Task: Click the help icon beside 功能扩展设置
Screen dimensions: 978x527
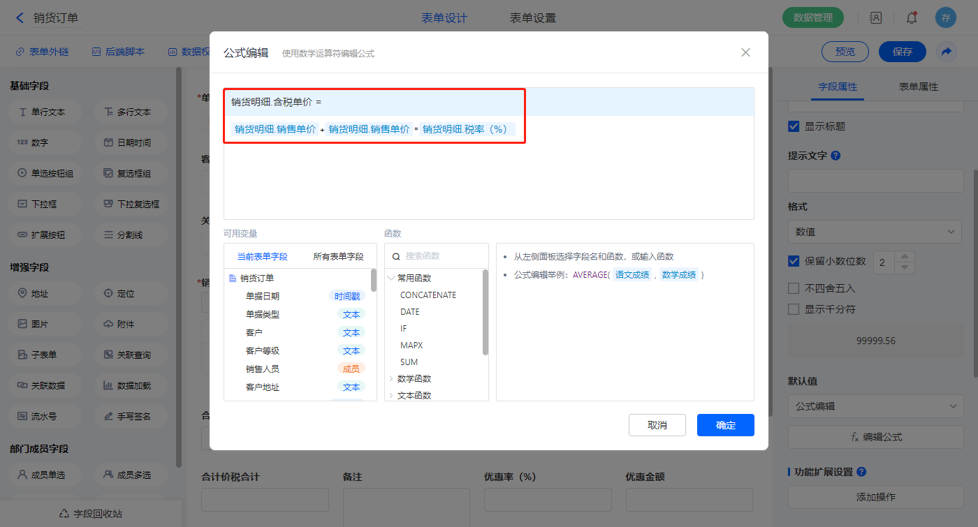Action: (x=861, y=472)
